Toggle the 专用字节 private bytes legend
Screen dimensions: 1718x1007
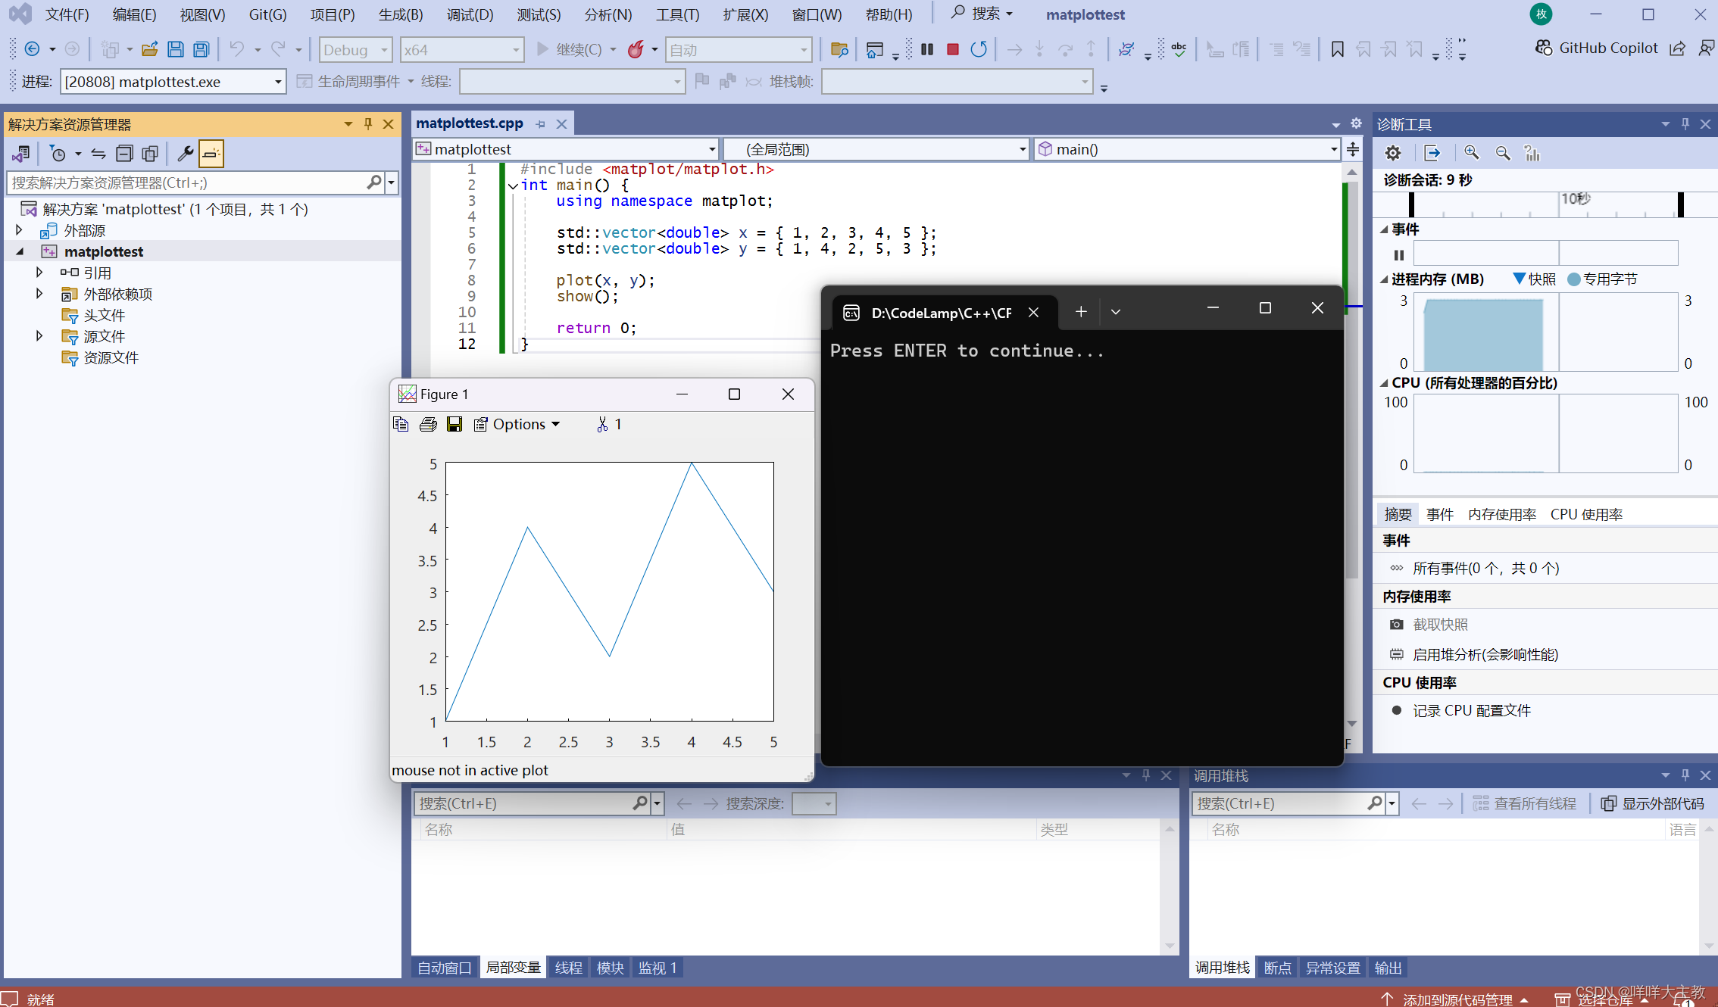[x=1574, y=279]
